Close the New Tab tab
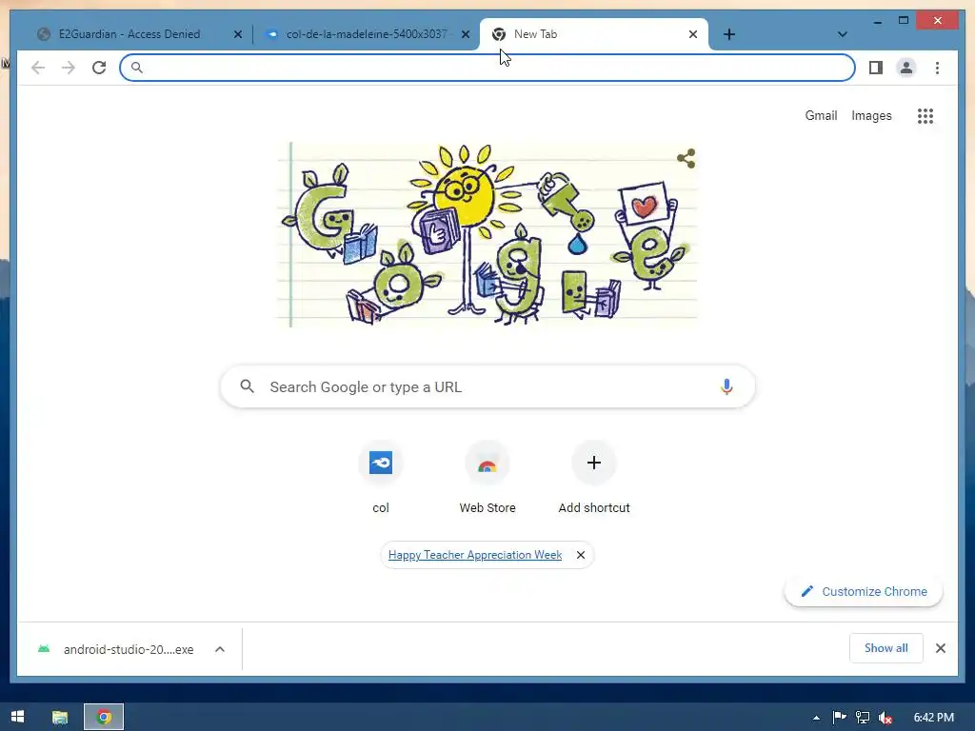This screenshot has height=731, width=975. (693, 35)
